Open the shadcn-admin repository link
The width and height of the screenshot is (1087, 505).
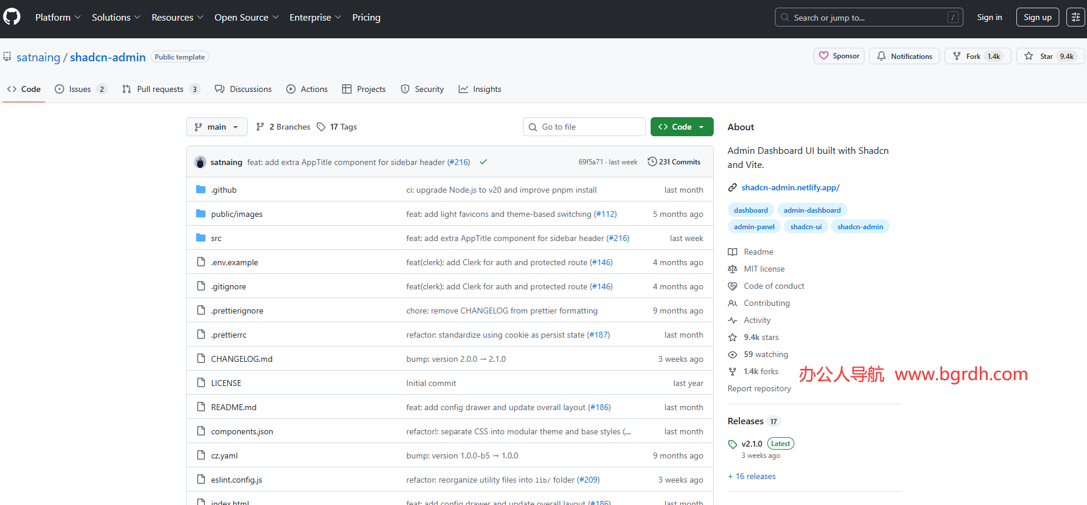pyautogui.click(x=108, y=57)
